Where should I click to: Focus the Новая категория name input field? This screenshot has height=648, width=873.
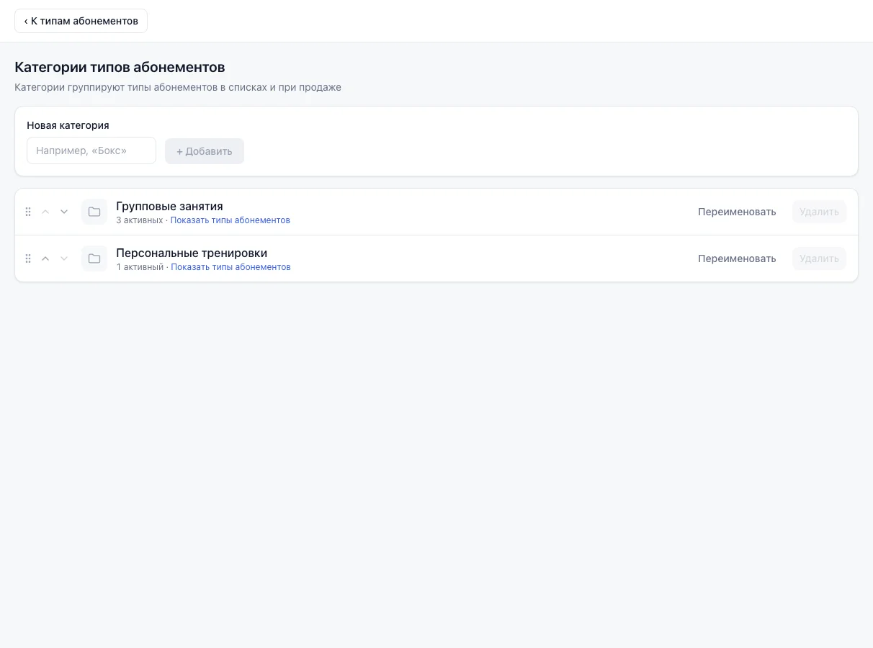[91, 150]
